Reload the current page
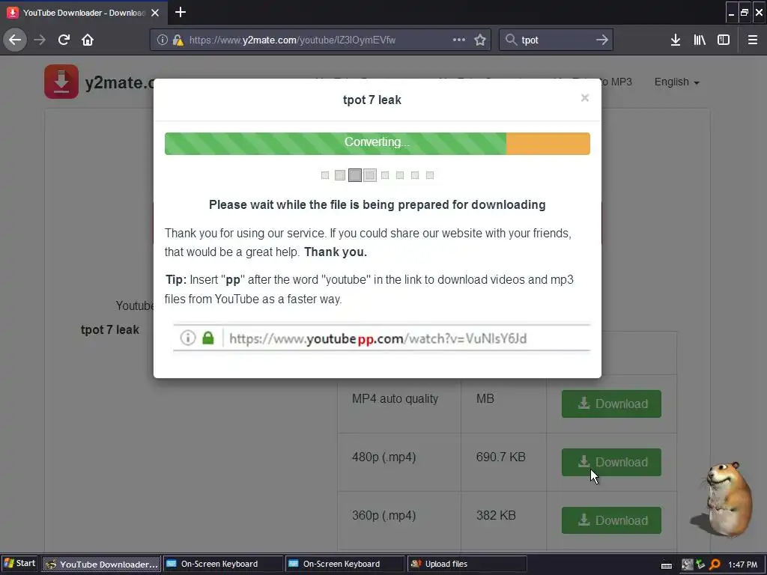 pyautogui.click(x=64, y=40)
